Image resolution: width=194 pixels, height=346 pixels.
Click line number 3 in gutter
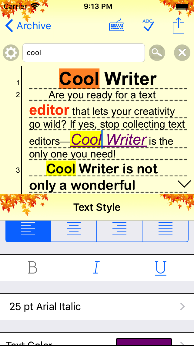click(x=18, y=170)
